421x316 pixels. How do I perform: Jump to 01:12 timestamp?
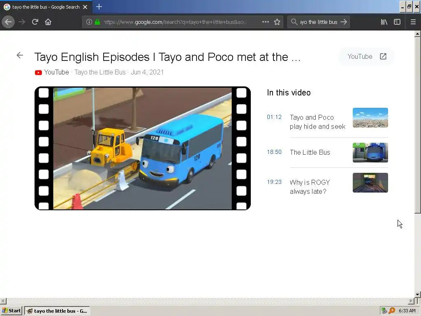point(274,117)
